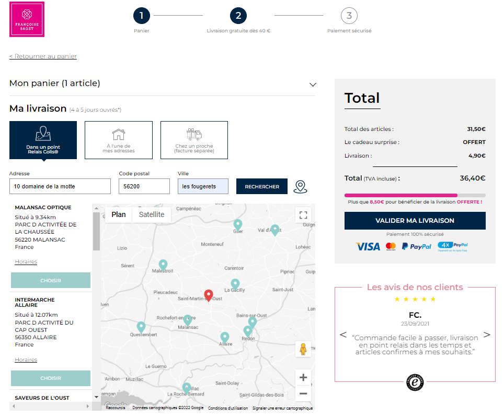This screenshot has height=419, width=504.
Task: Choose Dans un point Relais Colis option
Action: 43,140
